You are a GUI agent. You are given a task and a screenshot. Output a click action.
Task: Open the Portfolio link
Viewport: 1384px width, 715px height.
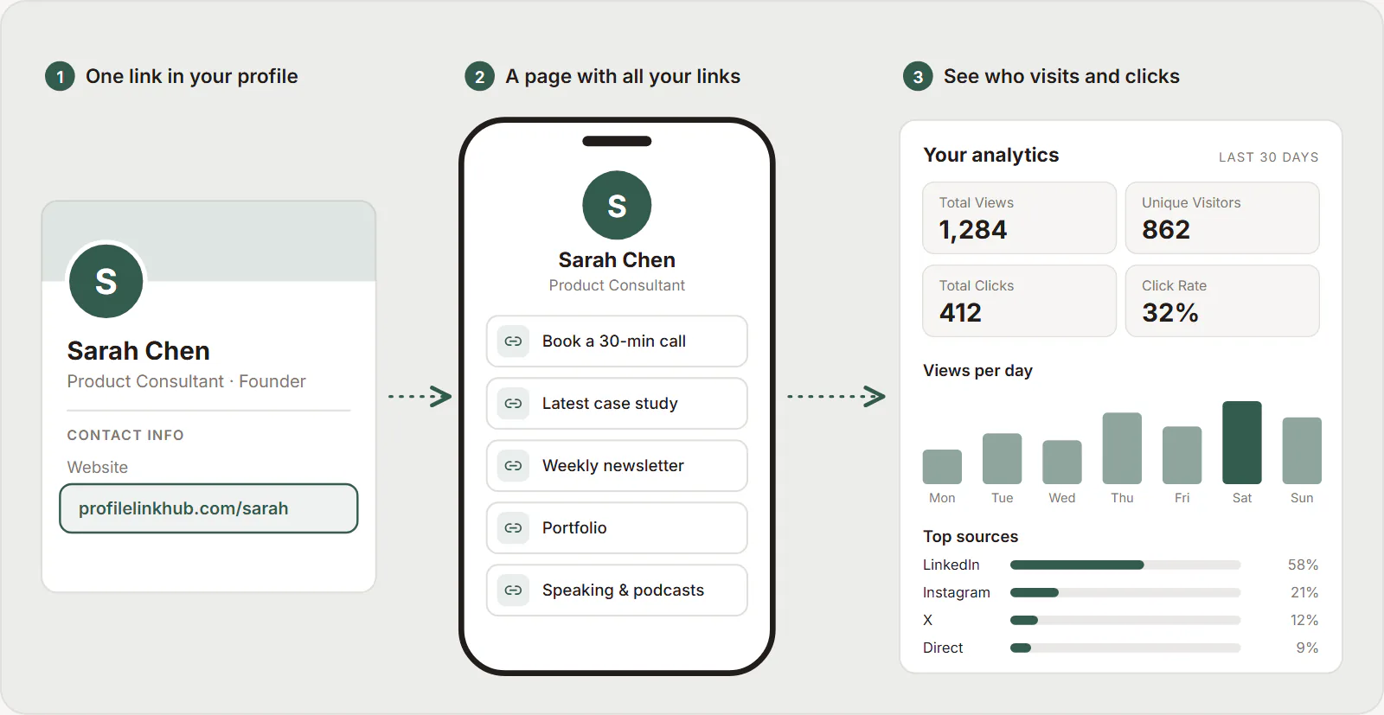[617, 528]
